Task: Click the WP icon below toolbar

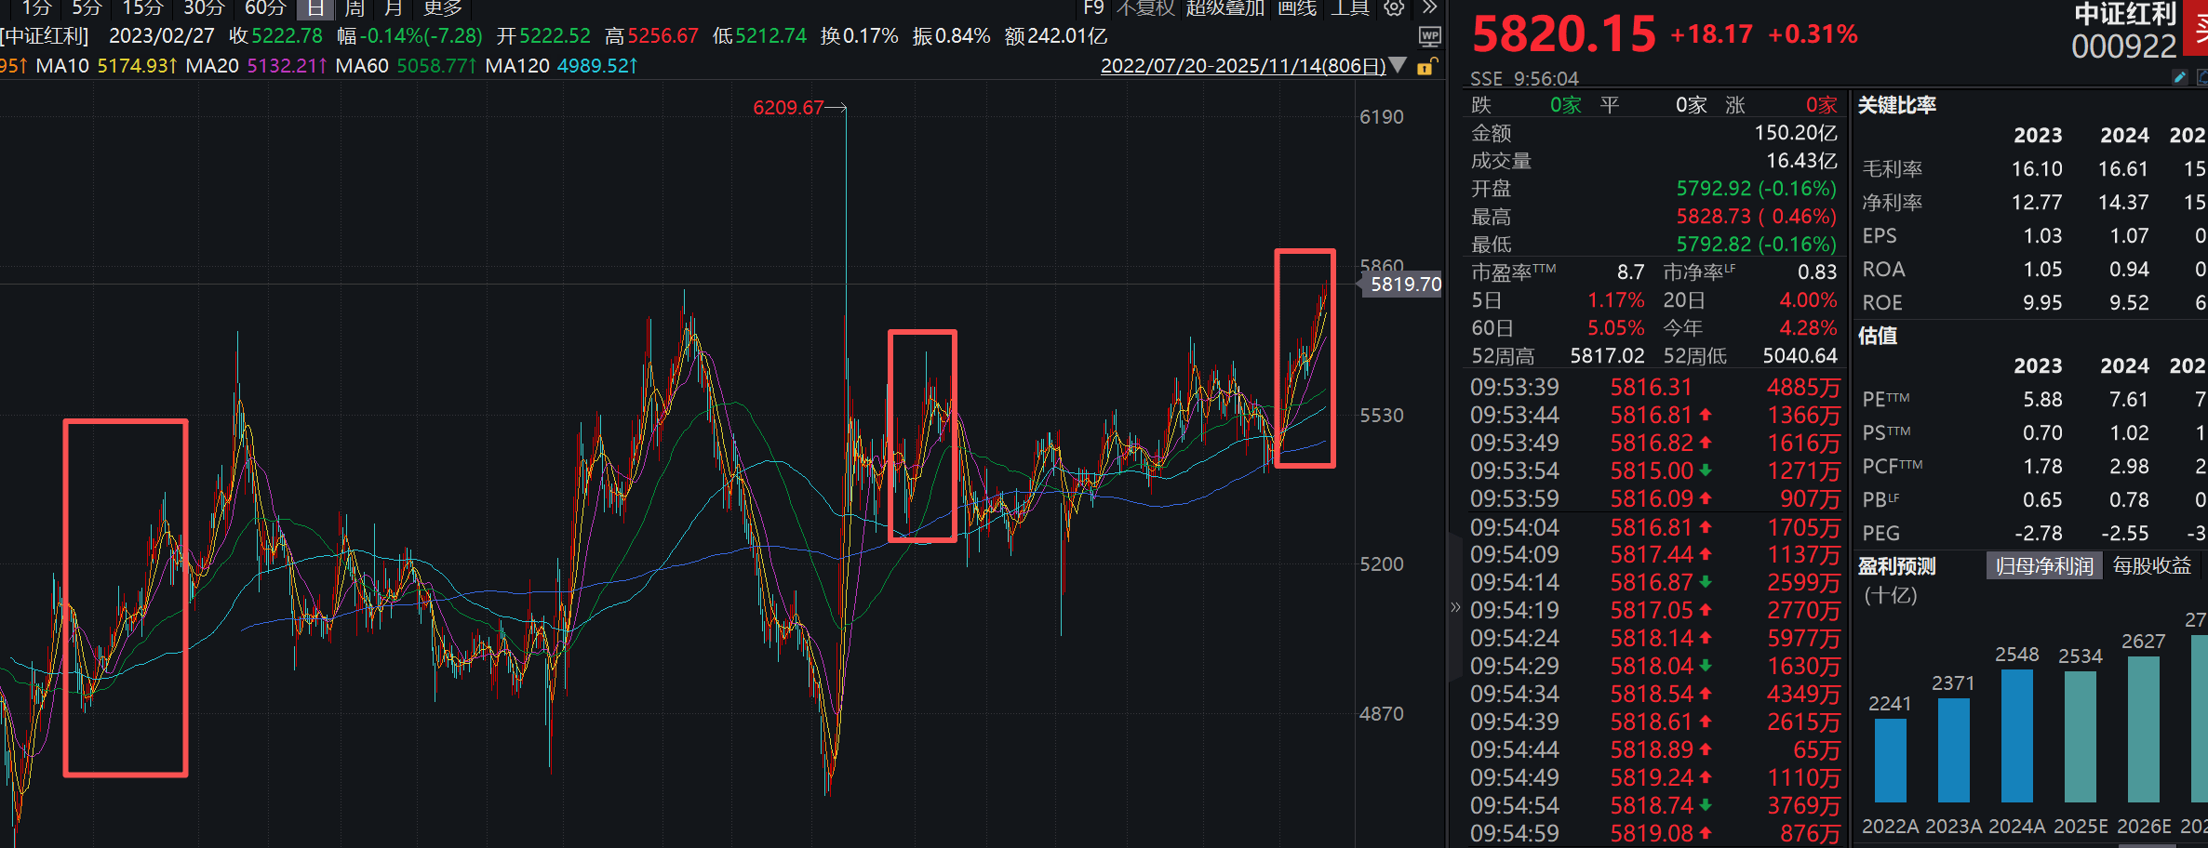Action: pos(1429,37)
